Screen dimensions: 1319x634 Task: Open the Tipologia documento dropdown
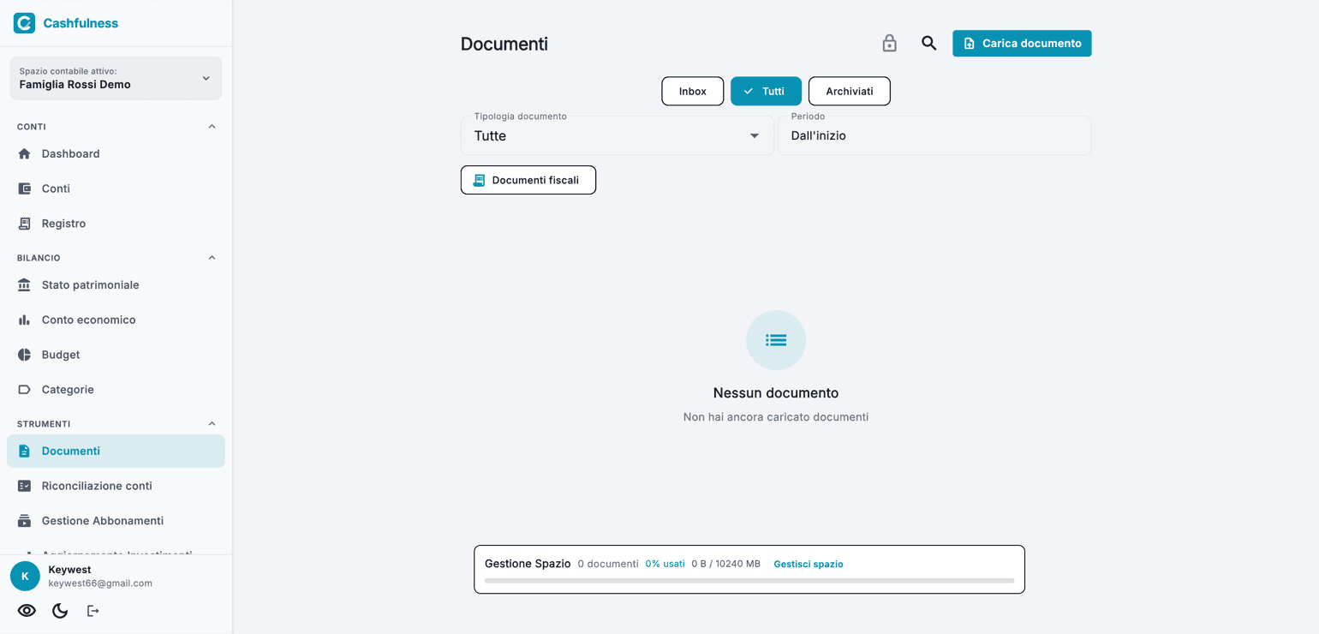point(617,135)
